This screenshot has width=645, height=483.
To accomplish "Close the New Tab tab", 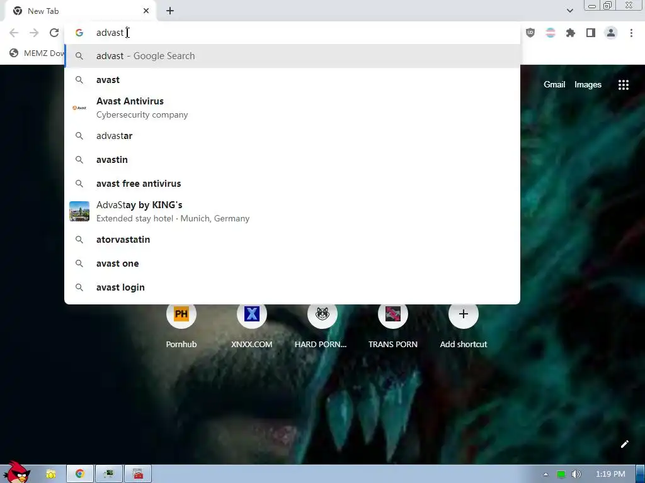I will [146, 11].
